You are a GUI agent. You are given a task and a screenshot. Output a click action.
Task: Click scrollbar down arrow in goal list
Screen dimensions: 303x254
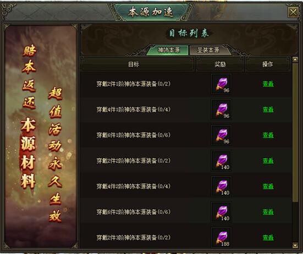click(x=295, y=245)
